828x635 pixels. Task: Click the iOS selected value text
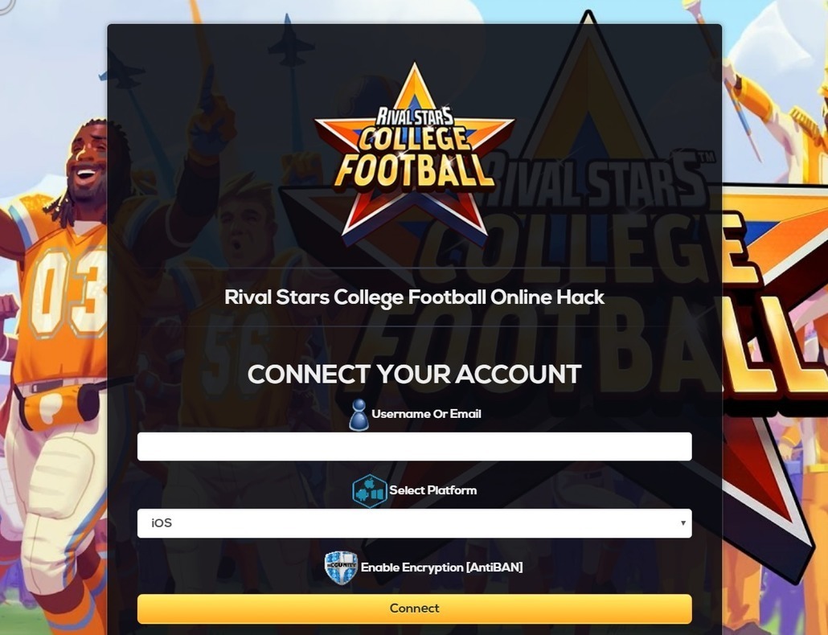(x=162, y=523)
